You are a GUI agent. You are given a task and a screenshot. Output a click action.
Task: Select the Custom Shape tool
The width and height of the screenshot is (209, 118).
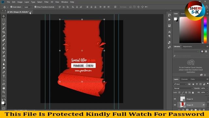4,84
